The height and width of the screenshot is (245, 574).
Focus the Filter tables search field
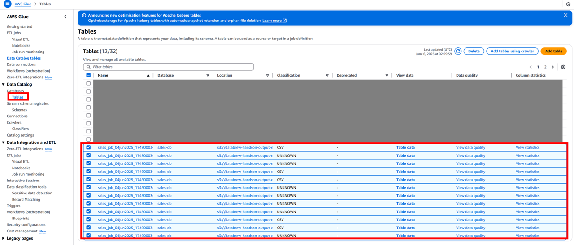169,67
